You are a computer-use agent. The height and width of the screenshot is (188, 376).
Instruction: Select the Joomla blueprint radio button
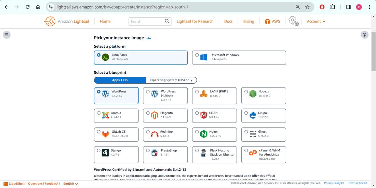tap(98, 113)
